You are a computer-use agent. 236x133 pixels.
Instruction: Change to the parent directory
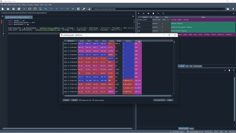pos(233,9)
